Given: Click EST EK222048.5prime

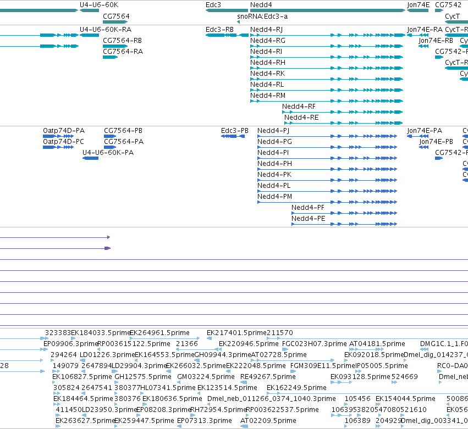Looking at the screenshot, I should (228, 371).
